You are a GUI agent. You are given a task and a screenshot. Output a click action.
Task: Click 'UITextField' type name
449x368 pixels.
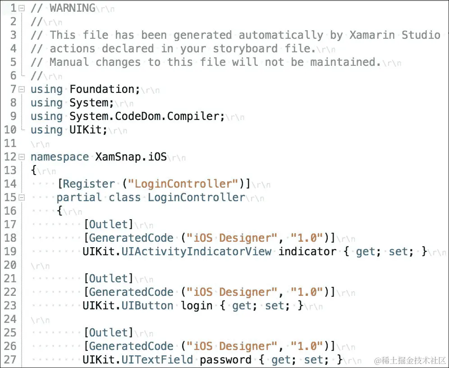click(x=157, y=360)
